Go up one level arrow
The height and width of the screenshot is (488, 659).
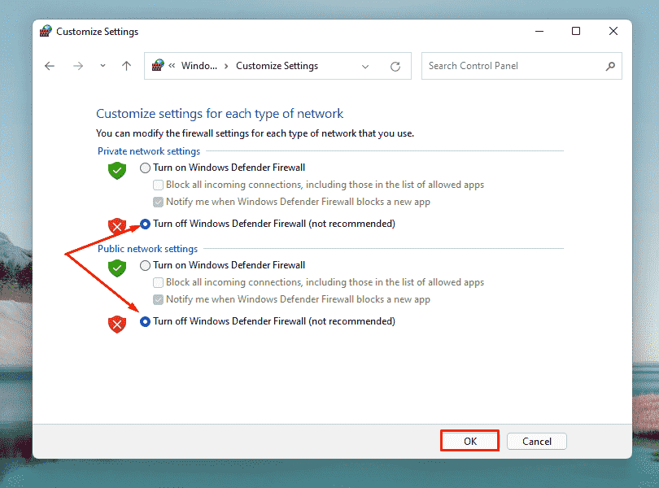point(126,66)
